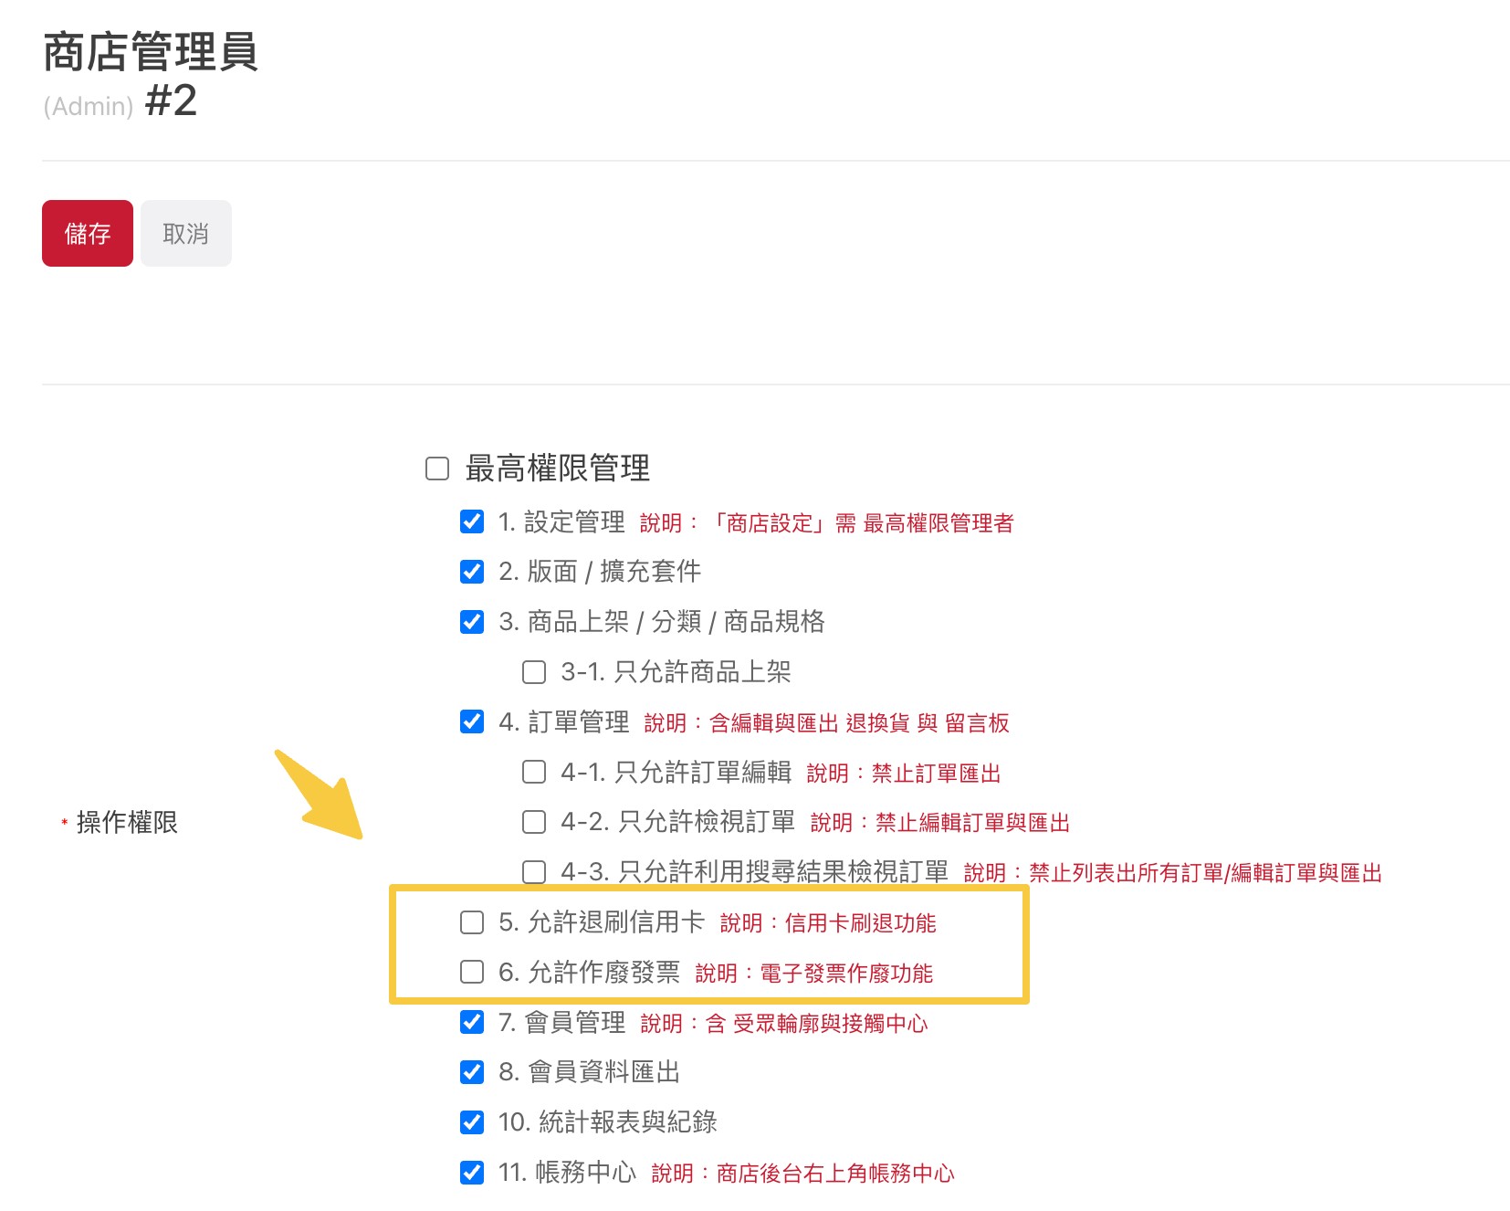Viewport: 1510px width, 1211px height.
Task: Uncheck 4. 訂單管理 permission
Action: pyautogui.click(x=472, y=721)
